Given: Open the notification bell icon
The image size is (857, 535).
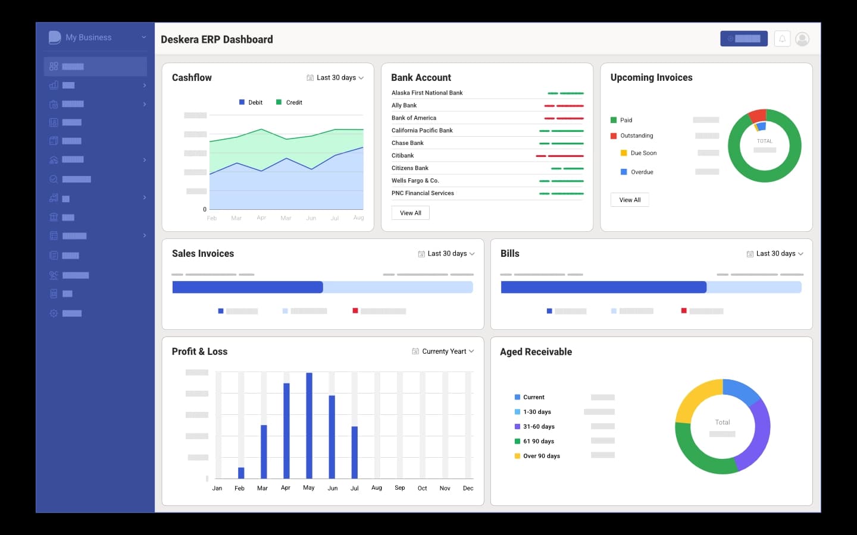Looking at the screenshot, I should click(x=782, y=39).
